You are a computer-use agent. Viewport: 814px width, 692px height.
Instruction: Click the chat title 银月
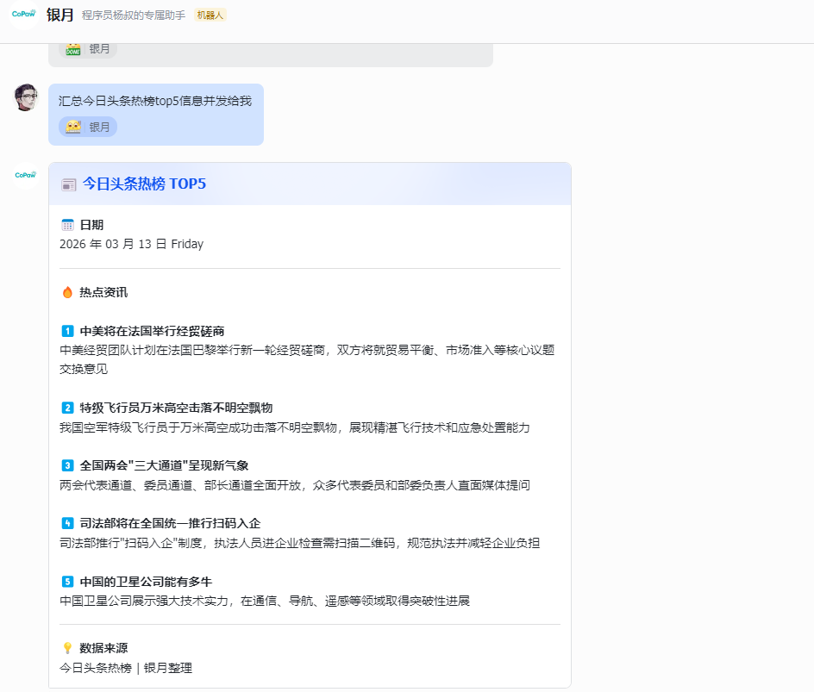click(60, 15)
